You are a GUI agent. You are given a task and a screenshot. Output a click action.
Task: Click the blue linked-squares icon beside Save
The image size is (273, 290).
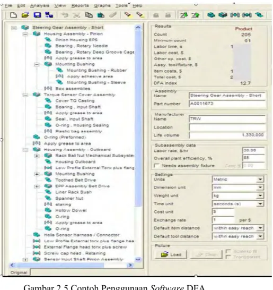[49, 15]
